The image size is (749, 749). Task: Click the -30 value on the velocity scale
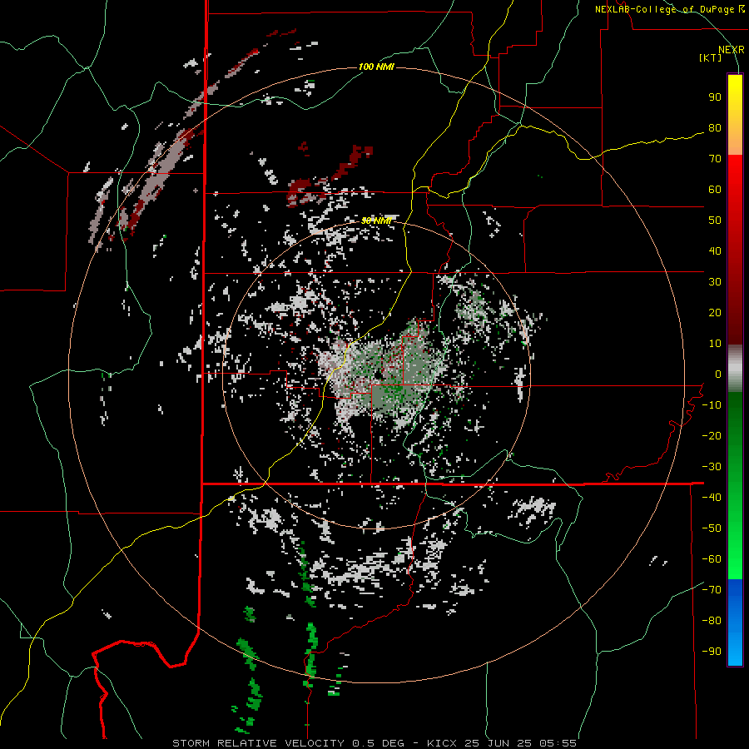click(712, 467)
